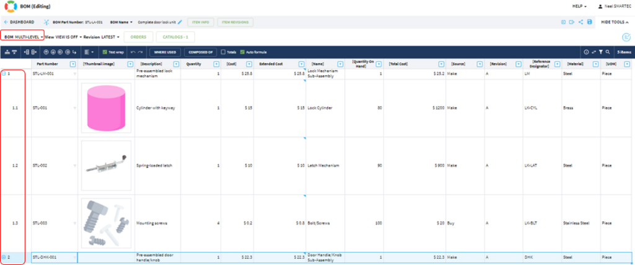Click the $ 1200 total cost cell
Screen dimensions: 635x265
415,108
